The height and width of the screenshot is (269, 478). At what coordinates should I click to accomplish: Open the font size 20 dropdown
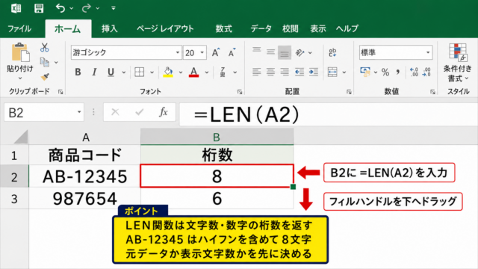click(202, 53)
